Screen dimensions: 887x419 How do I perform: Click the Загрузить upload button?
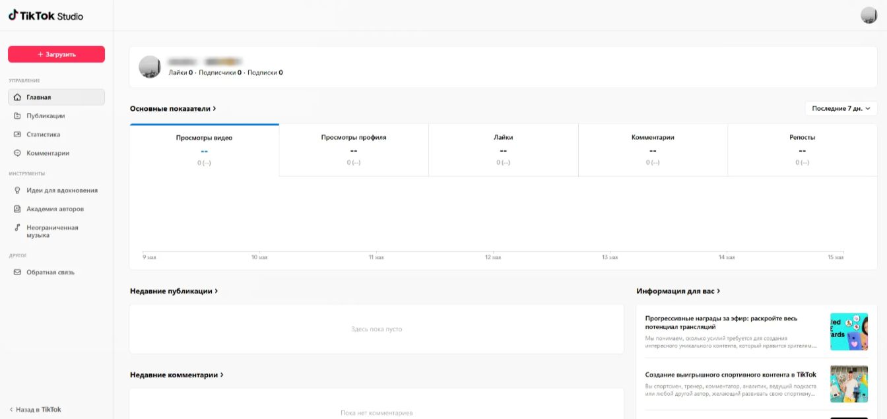[56, 54]
